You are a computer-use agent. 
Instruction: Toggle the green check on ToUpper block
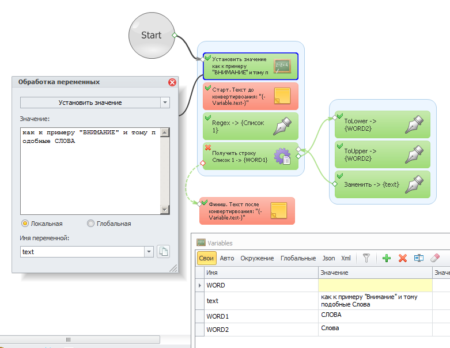[x=340, y=146]
